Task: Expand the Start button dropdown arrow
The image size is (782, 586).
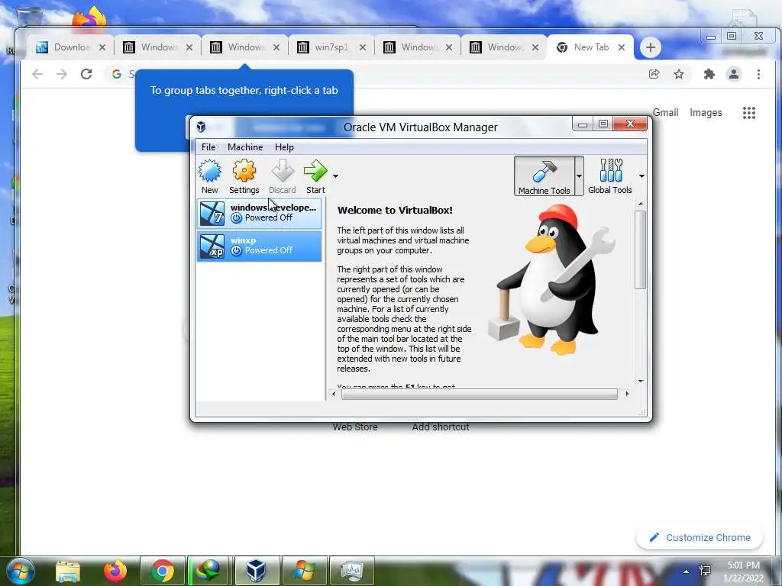Action: pos(336,176)
